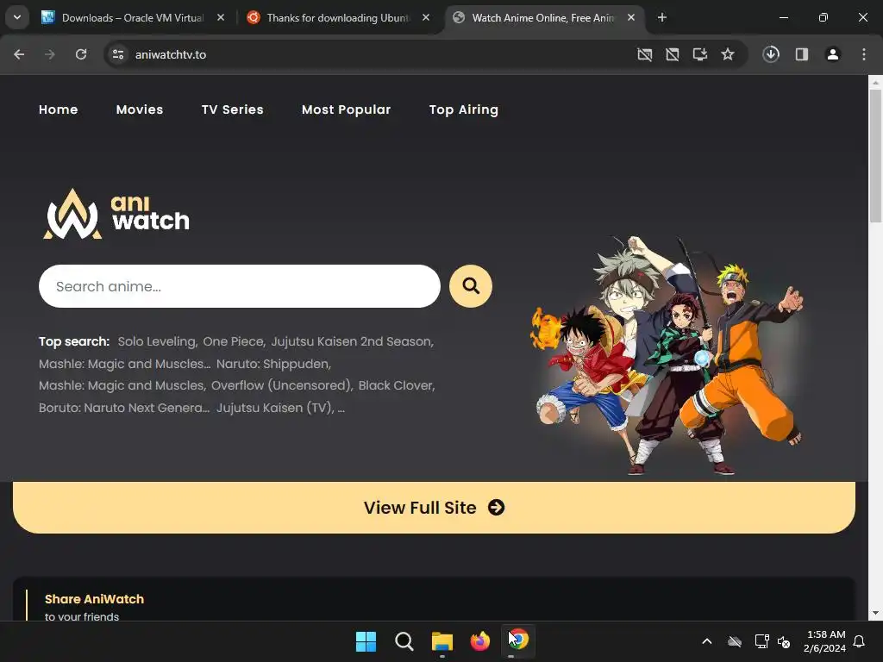Click the camera blocked icon in address bar
This screenshot has width=883, height=662.
coord(645,54)
